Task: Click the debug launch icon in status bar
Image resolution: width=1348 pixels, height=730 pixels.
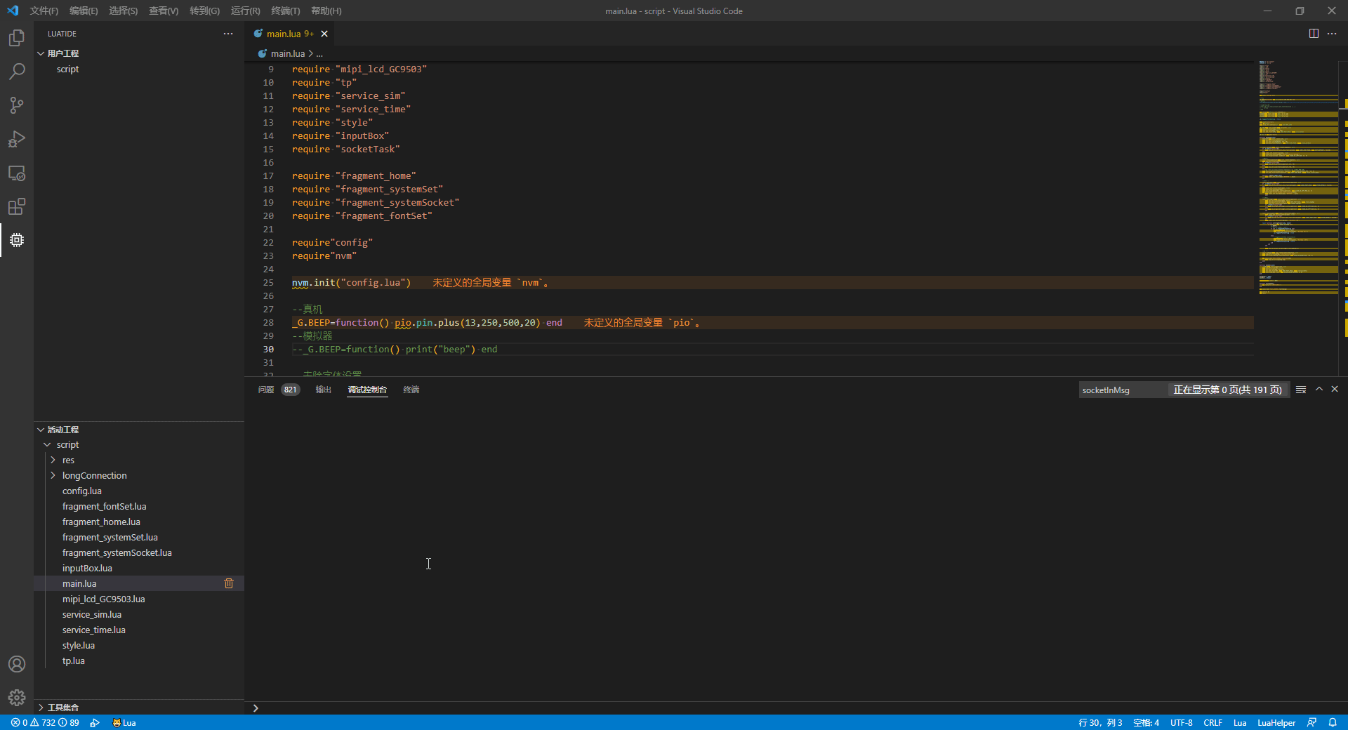Action: coord(95,722)
